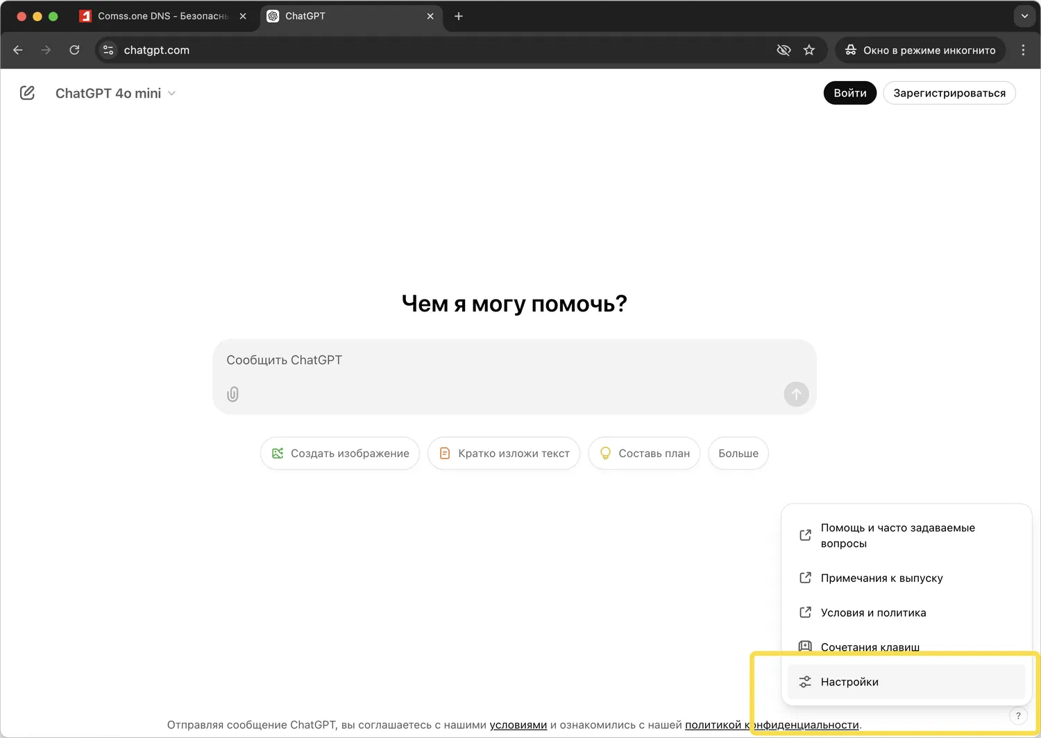Open Настройки from the help menu
This screenshot has width=1041, height=738.
pos(906,682)
